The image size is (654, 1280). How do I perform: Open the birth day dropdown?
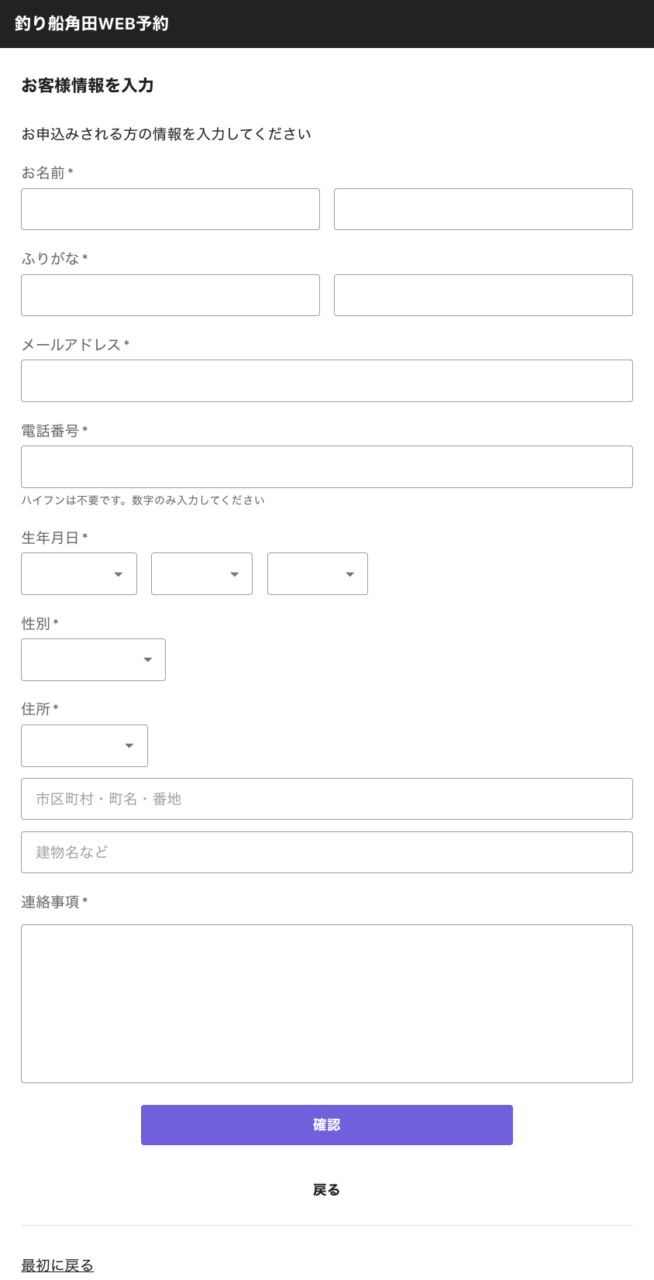point(317,574)
